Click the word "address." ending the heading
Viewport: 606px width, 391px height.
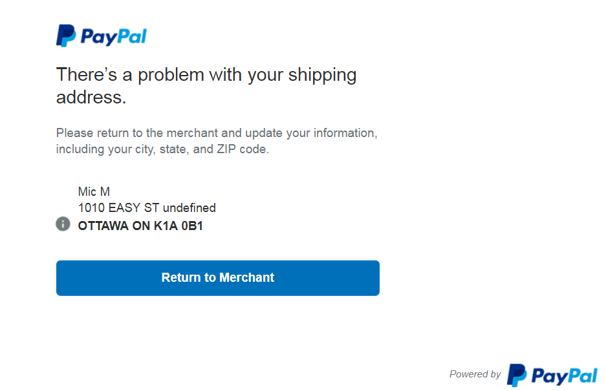(91, 97)
